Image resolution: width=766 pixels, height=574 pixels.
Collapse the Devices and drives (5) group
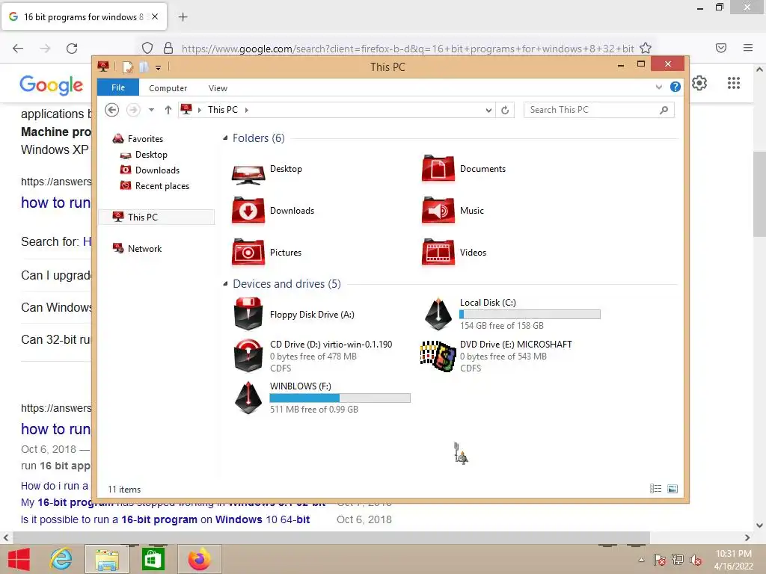225,283
